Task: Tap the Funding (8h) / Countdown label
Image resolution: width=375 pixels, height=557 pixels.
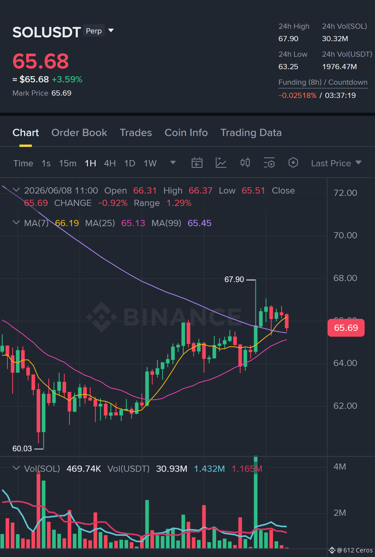Action: 323,82
